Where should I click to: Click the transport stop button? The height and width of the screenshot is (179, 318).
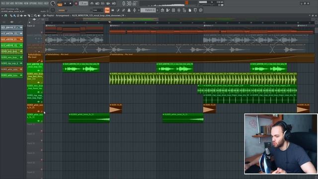pyautogui.click(x=71, y=3)
